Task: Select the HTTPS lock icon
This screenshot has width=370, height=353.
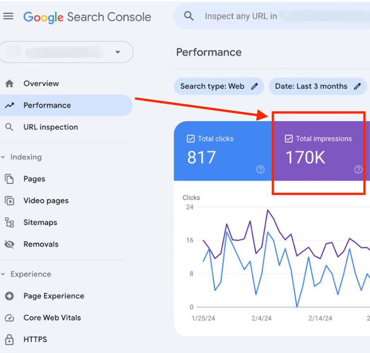Action: pos(10,339)
